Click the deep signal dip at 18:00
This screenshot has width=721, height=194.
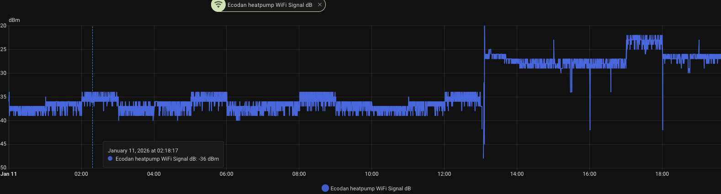pos(663,129)
